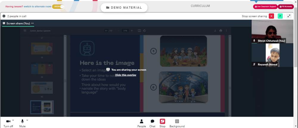Click the 'Stop screen sharing' label

pos(254,16)
